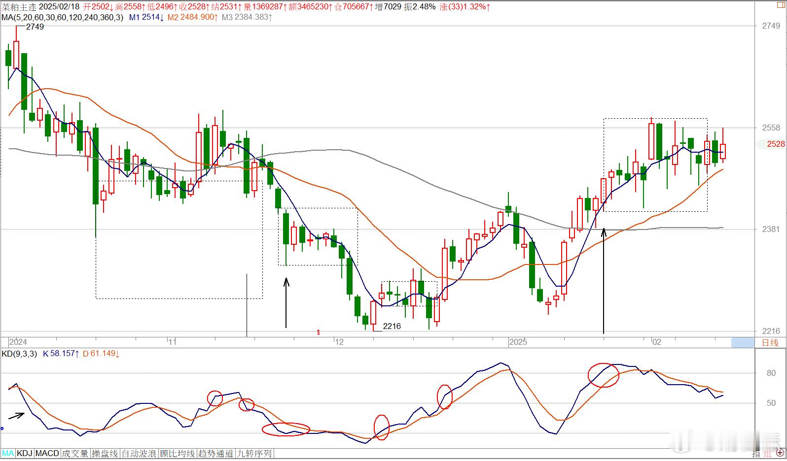This screenshot has height=461, width=787.
Task: Click the 2381 price axis label
Action: coord(771,229)
